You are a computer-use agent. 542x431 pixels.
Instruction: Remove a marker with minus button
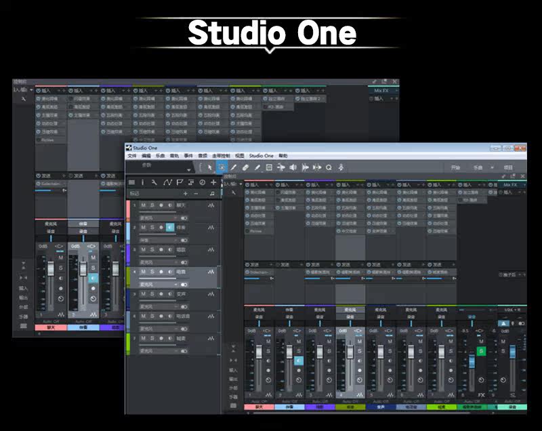click(x=196, y=194)
